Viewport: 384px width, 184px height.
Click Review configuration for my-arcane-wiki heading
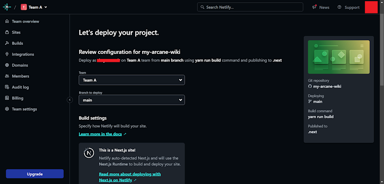click(129, 52)
